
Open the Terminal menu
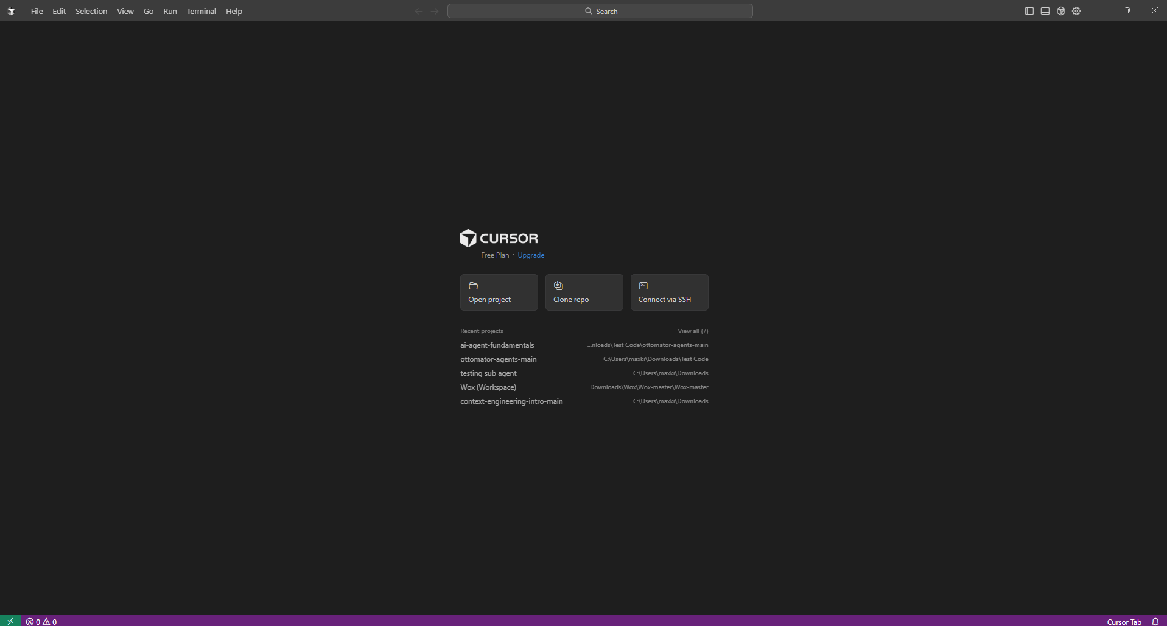point(202,11)
